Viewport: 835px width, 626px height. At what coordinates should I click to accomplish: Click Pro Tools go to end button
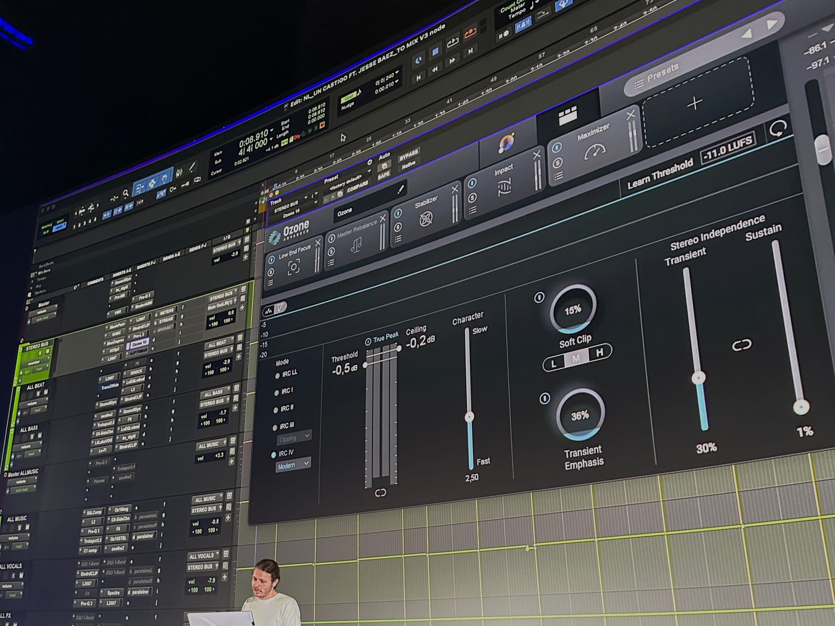point(470,52)
